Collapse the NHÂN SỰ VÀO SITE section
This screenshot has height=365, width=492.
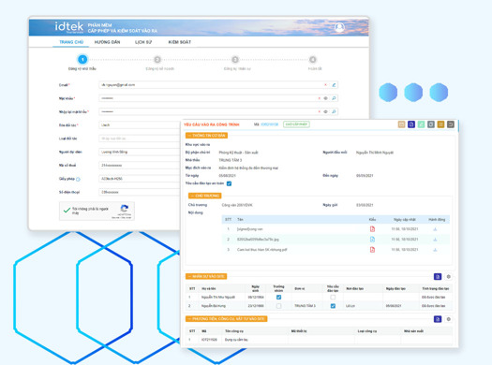pos(206,277)
